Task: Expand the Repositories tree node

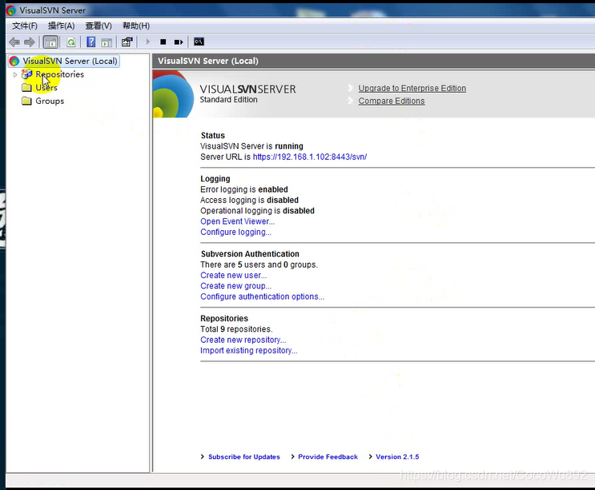Action: 15,74
